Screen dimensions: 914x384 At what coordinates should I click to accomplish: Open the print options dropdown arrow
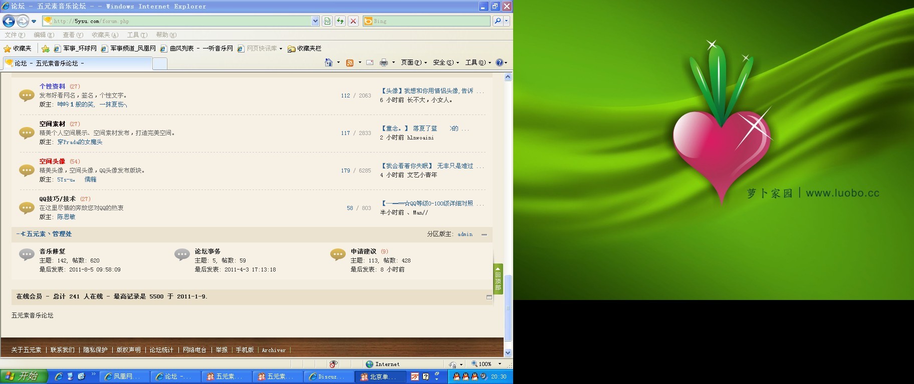click(393, 62)
